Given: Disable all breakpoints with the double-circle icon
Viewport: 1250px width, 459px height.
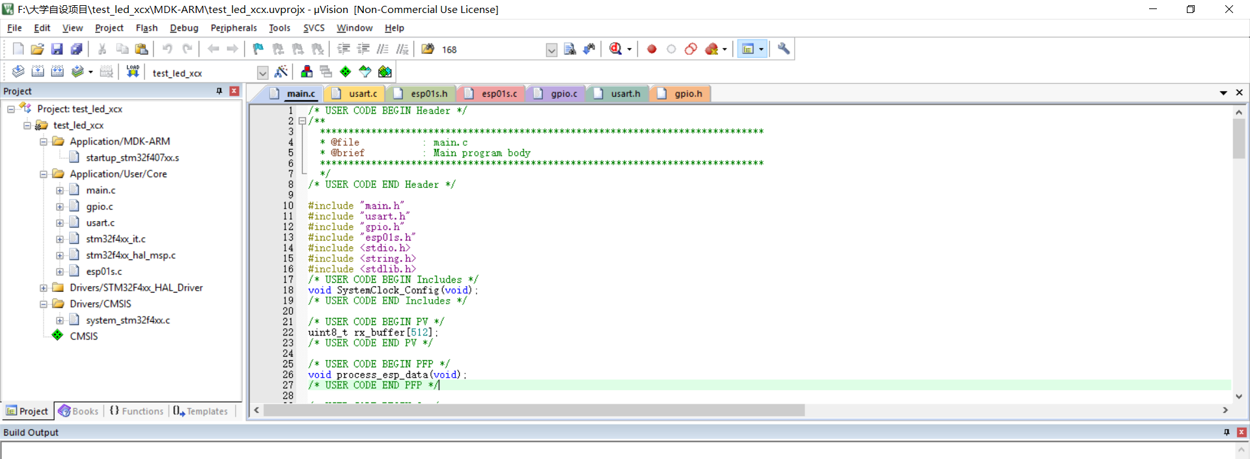Looking at the screenshot, I should pos(691,49).
